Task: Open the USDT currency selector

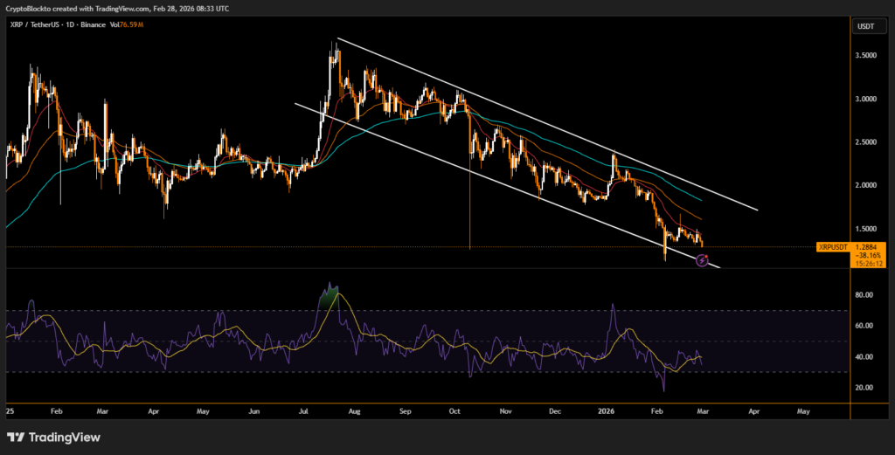Action: click(865, 26)
